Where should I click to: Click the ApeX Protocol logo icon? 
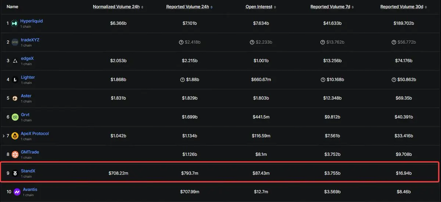point(15,136)
